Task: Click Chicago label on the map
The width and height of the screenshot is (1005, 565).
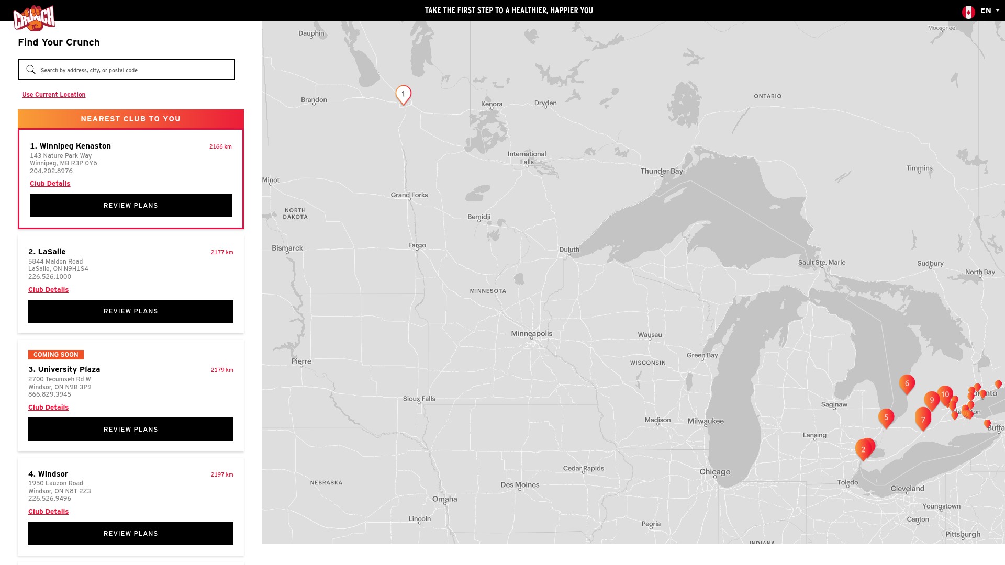Action: [714, 472]
